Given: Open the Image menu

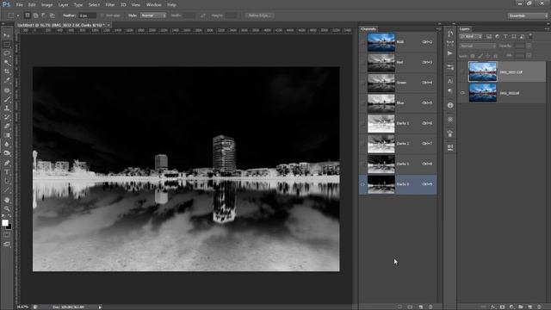Looking at the screenshot, I should coord(46,5).
